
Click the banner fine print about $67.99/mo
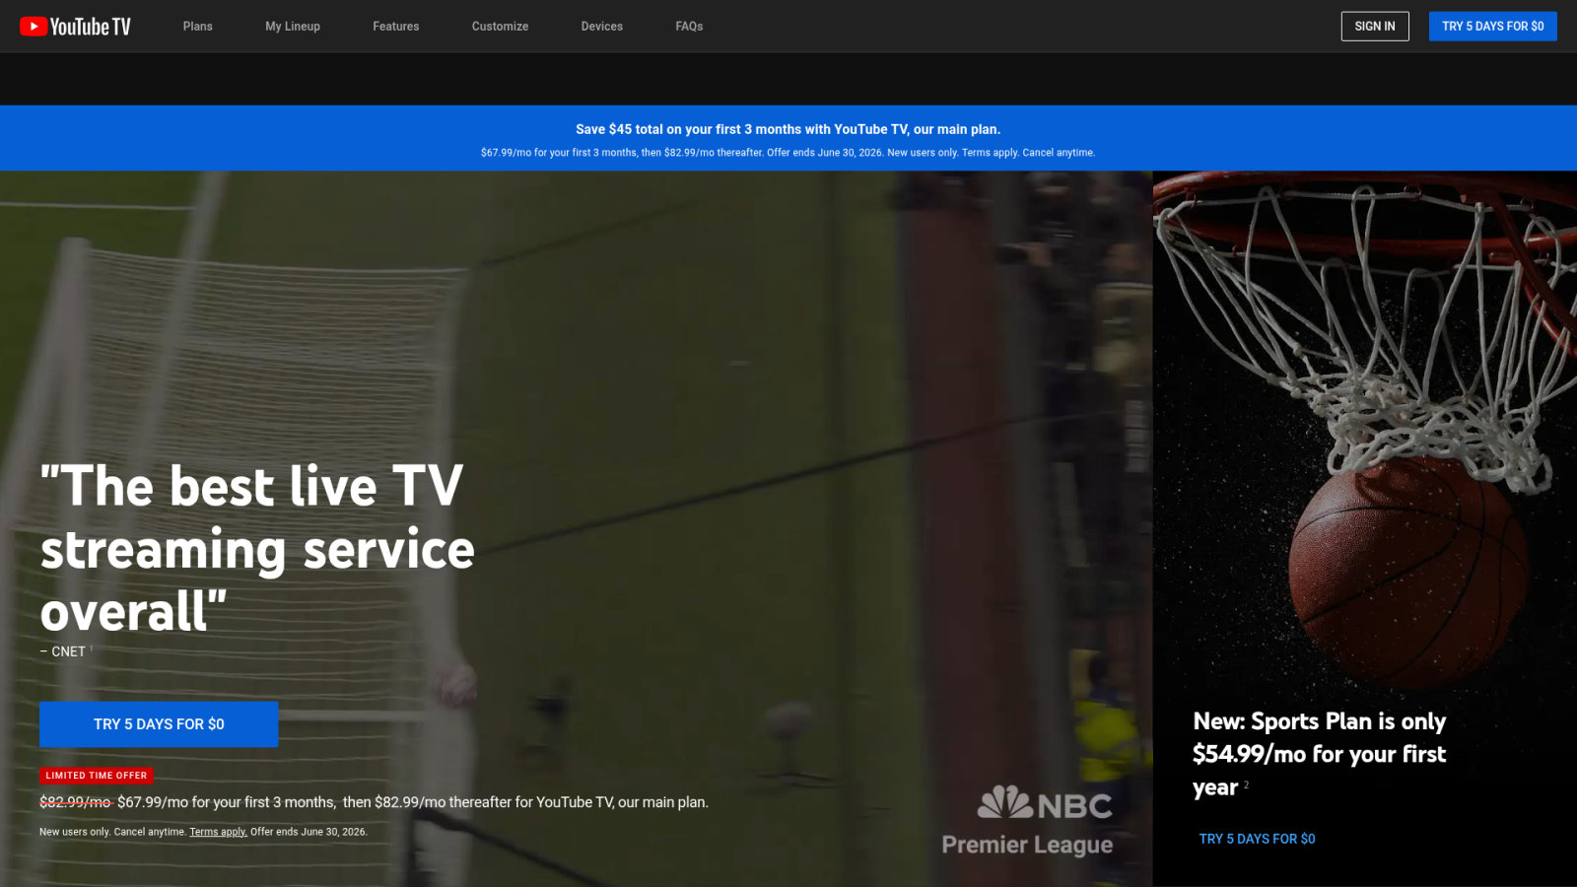coord(788,153)
